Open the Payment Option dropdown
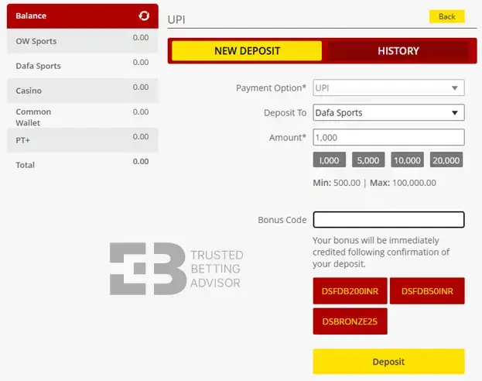The image size is (482, 381). (388, 88)
